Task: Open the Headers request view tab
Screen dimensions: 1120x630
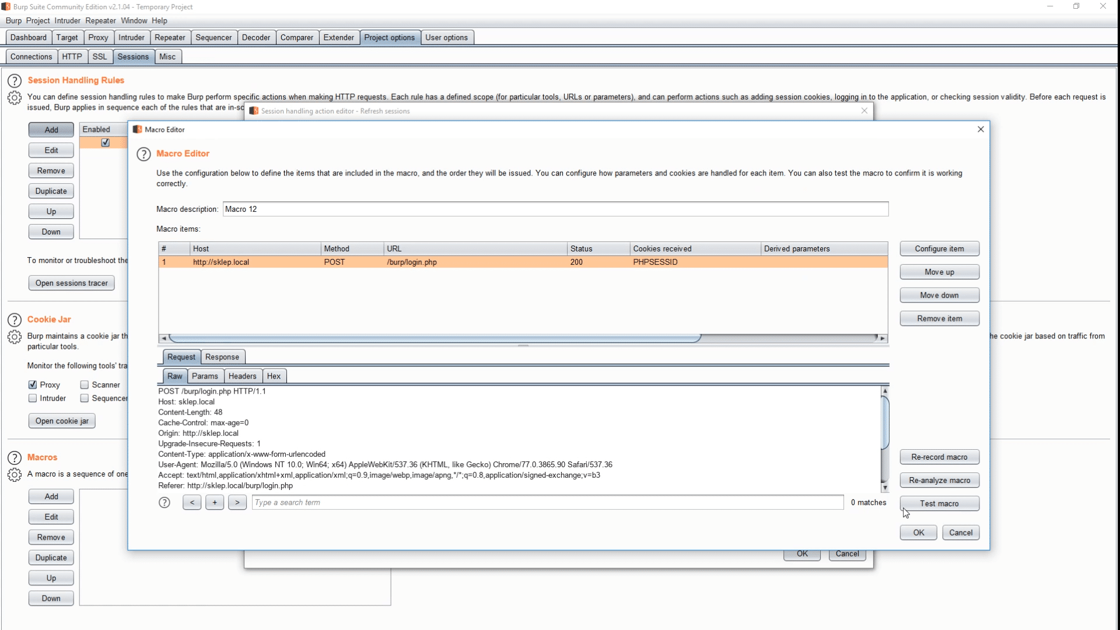Action: [x=242, y=376]
